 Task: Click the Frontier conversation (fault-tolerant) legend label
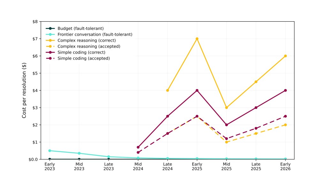[95, 34]
